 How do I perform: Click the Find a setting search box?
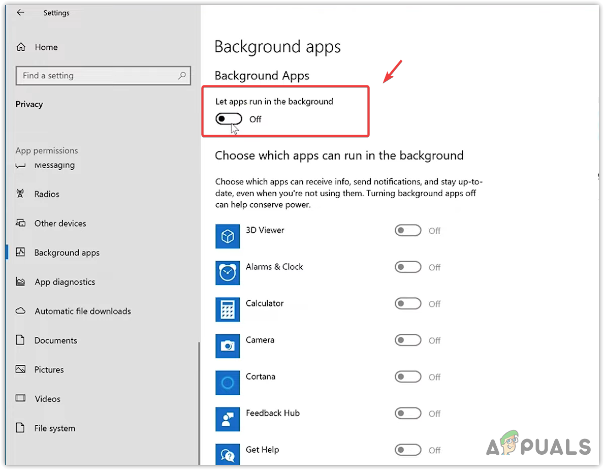(97, 75)
